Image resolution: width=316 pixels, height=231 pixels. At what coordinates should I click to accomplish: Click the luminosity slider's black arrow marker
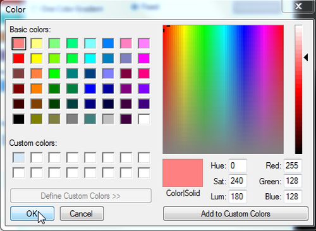[306, 57]
